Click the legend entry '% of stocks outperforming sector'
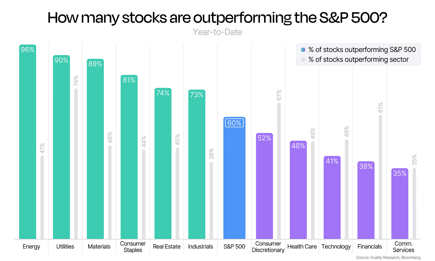435x261 pixels. (x=359, y=59)
